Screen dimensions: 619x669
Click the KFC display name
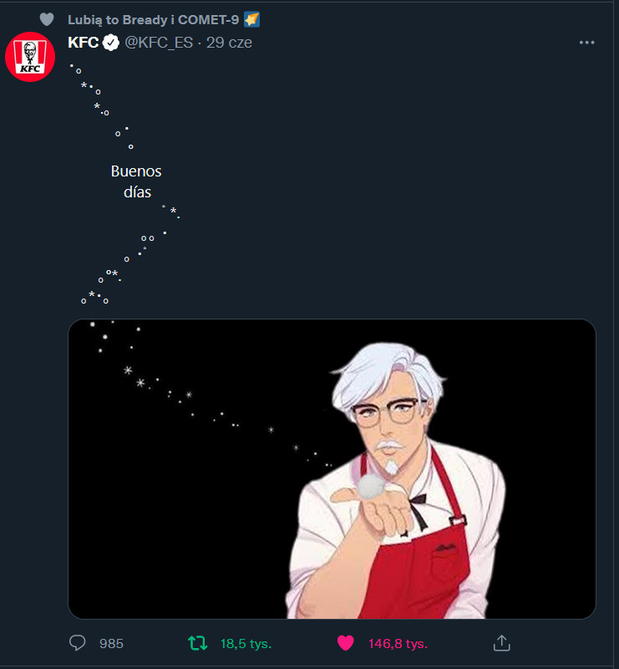tap(83, 43)
